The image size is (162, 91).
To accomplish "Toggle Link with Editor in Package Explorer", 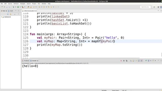I will [x=11, y=14].
